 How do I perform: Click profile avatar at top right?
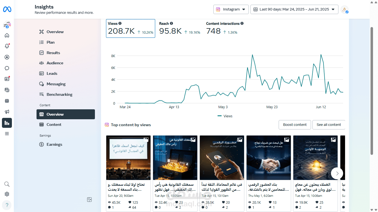345,9
